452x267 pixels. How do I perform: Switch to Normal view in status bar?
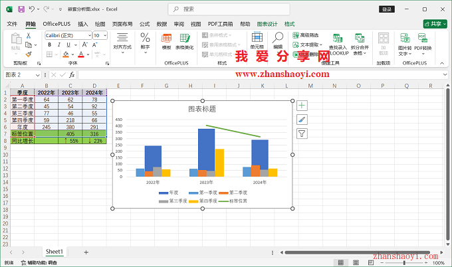(x=341, y=262)
